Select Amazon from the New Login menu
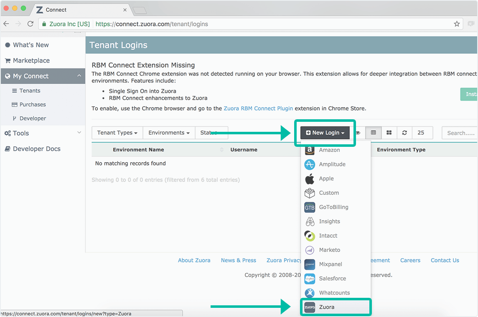This screenshot has width=478, height=317. pos(336,150)
